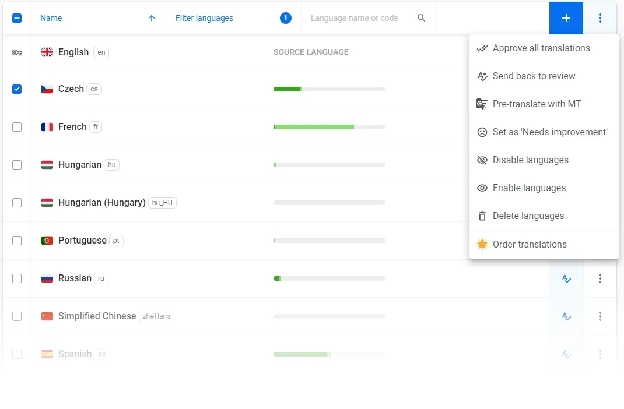This screenshot has width=624, height=409.
Task: Open three-dot menu for Russian row
Action: [x=600, y=278]
